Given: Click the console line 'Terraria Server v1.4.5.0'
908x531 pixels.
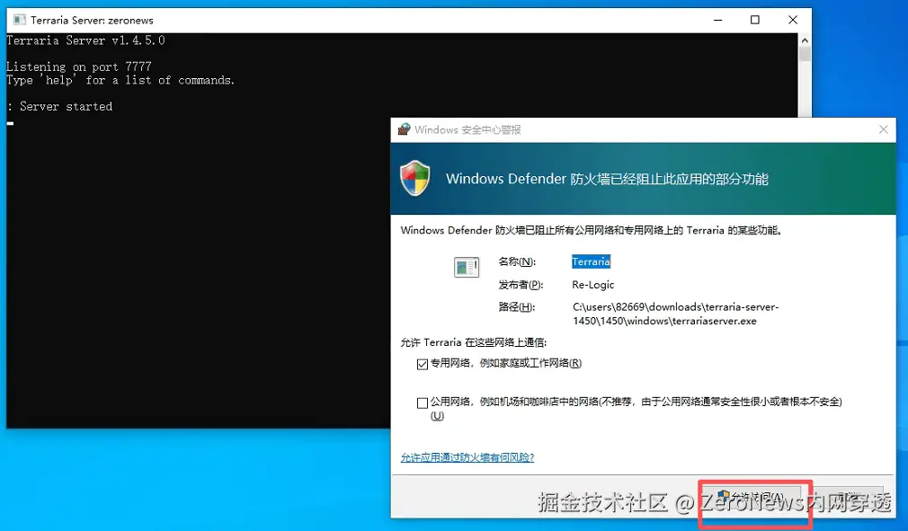Looking at the screenshot, I should [85, 40].
